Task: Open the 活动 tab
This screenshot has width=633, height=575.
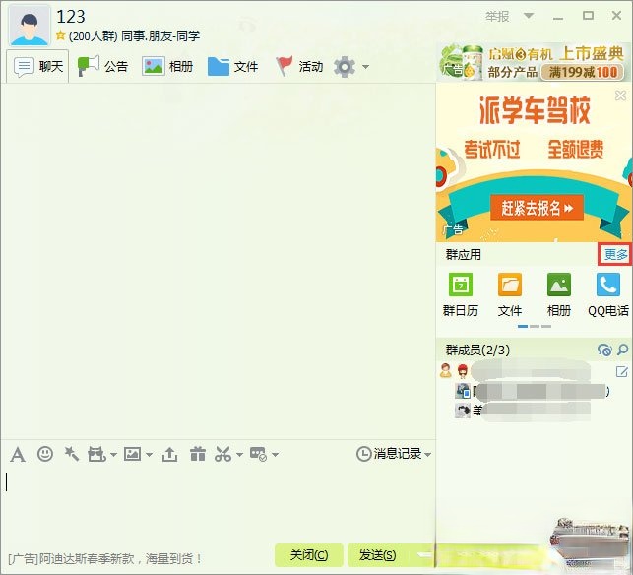Action: (299, 66)
